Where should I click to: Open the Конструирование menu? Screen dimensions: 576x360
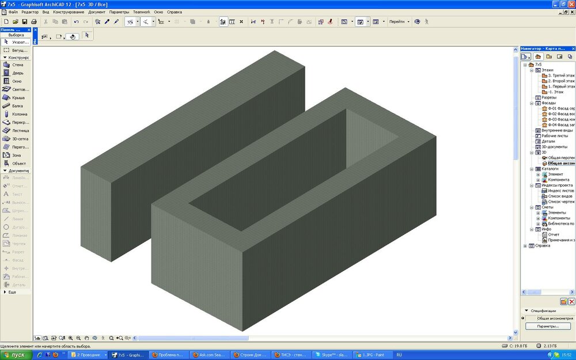tap(68, 12)
